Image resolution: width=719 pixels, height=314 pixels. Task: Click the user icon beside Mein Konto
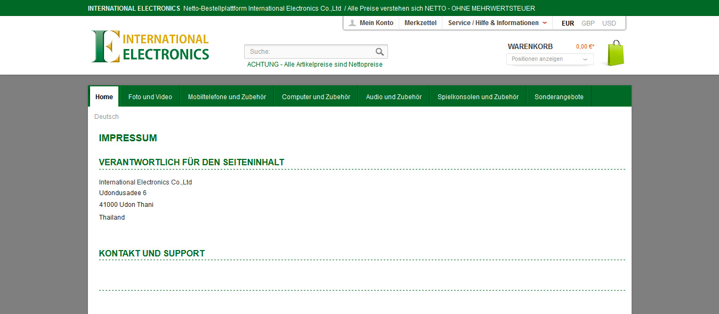(x=352, y=23)
